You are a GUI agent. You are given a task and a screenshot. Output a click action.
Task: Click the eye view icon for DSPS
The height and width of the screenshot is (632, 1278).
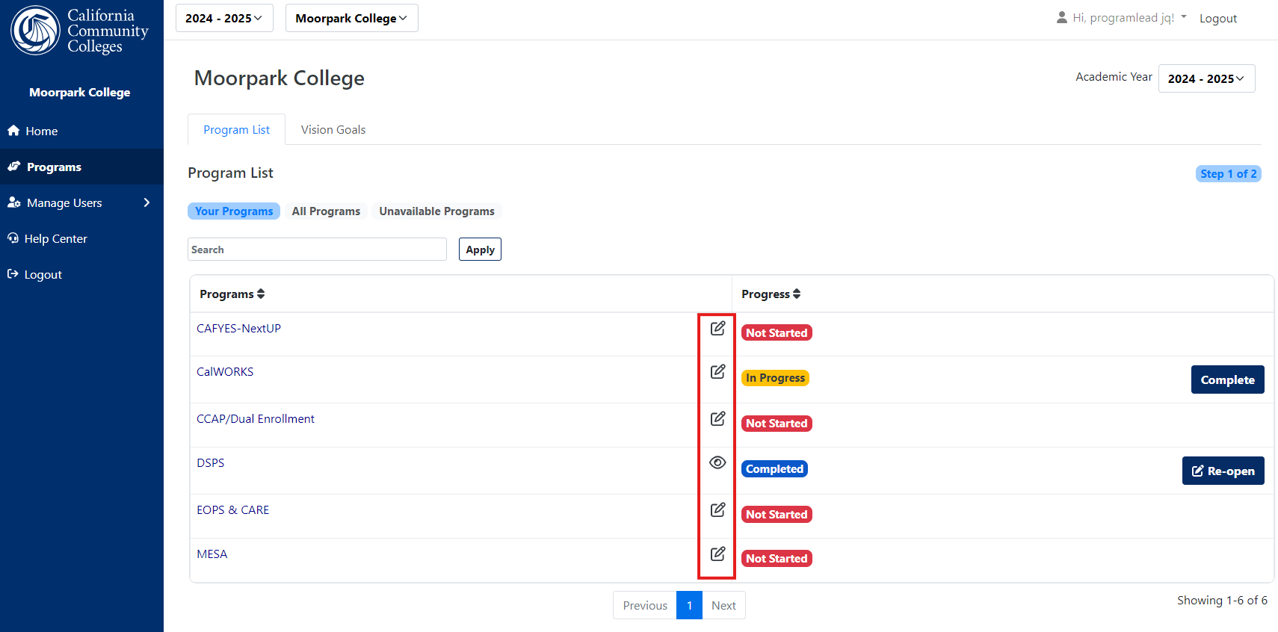pyautogui.click(x=717, y=462)
